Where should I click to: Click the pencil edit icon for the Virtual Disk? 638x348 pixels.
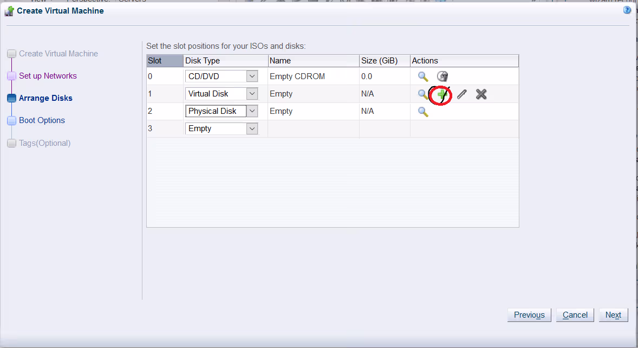coord(461,94)
